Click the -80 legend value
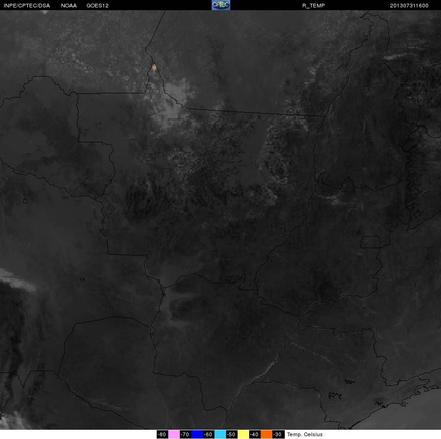Image resolution: width=441 pixels, height=439 pixels. (x=162, y=434)
